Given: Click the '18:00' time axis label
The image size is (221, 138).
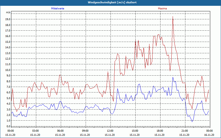Looking at the screenshot, I should click(x=160, y=131).
